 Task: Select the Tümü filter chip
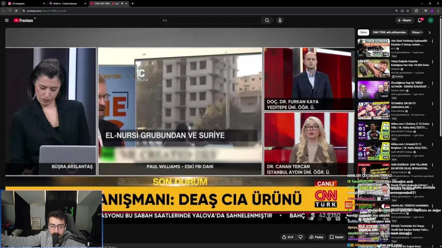[x=364, y=32]
